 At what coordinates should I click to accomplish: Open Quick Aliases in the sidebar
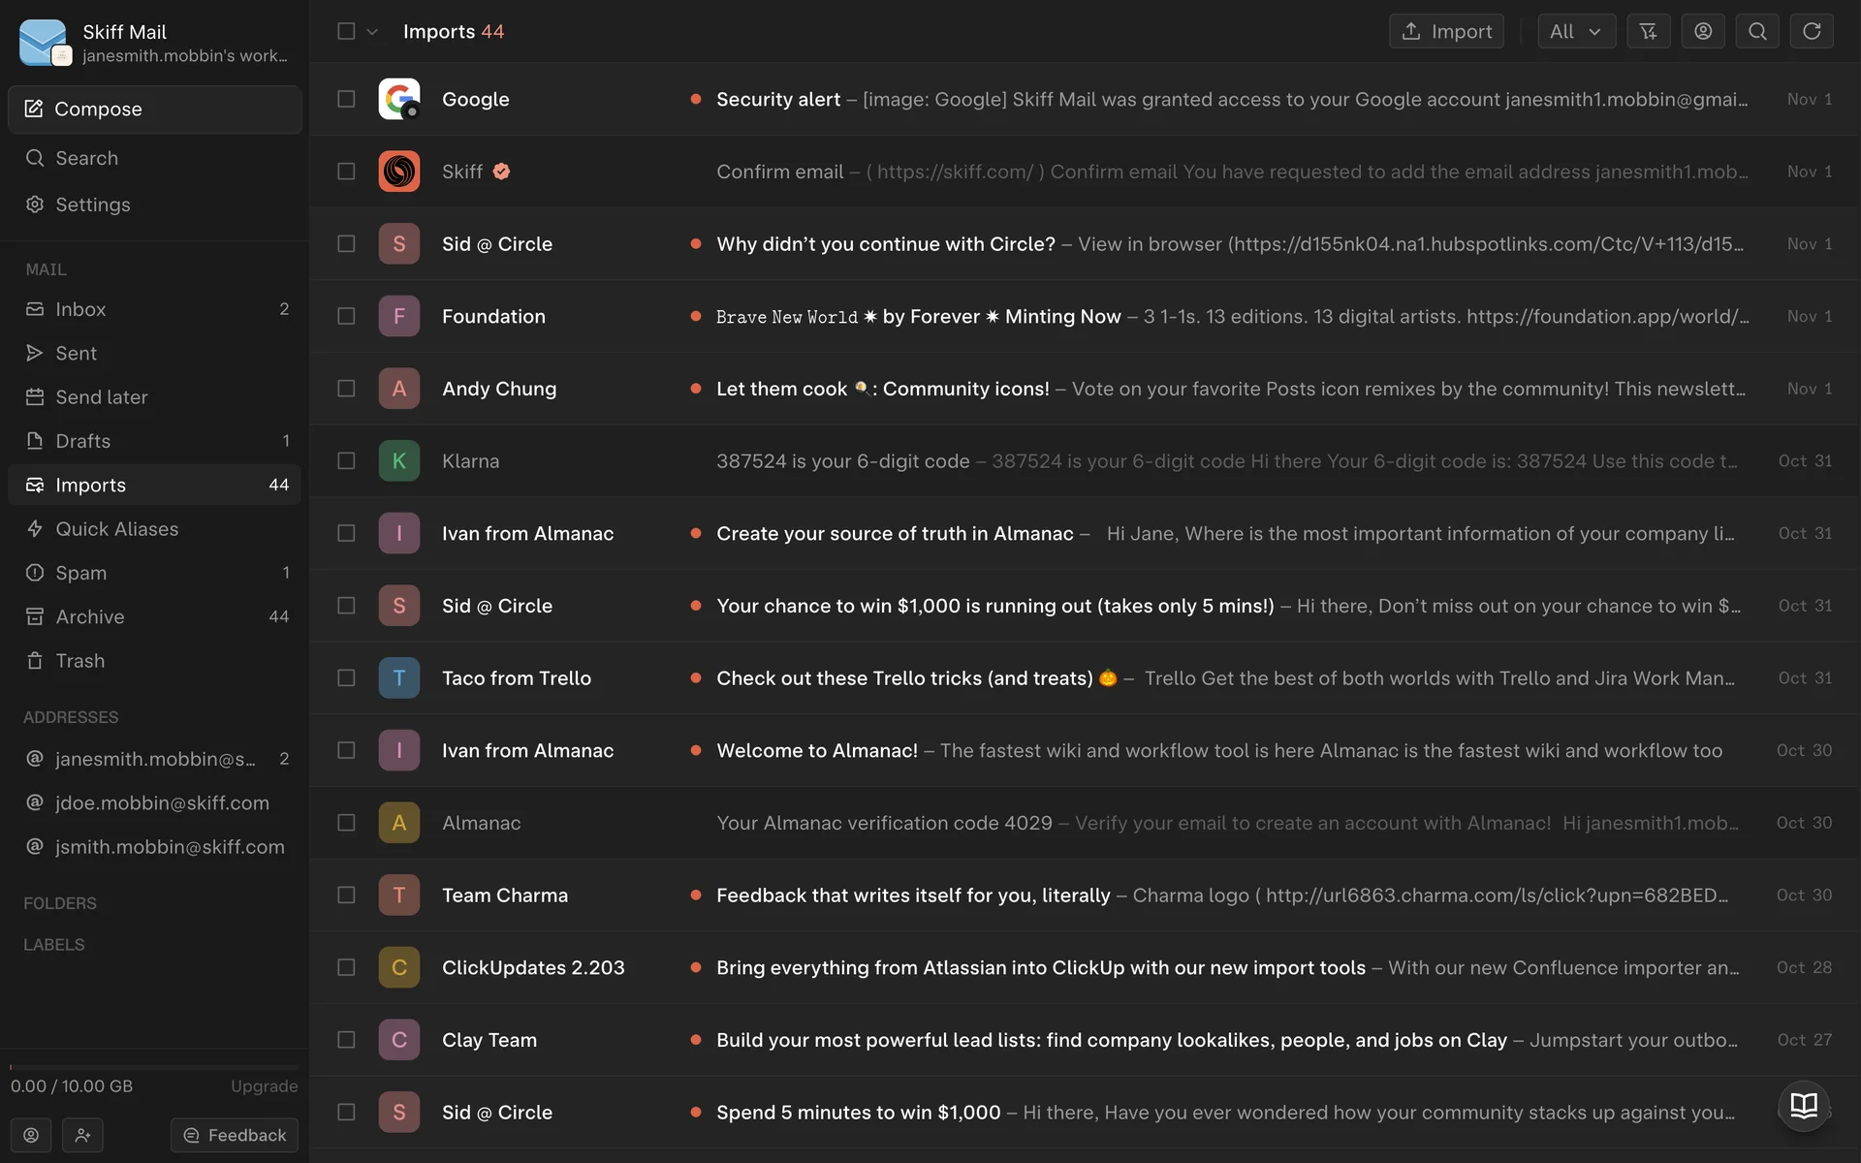point(116,529)
